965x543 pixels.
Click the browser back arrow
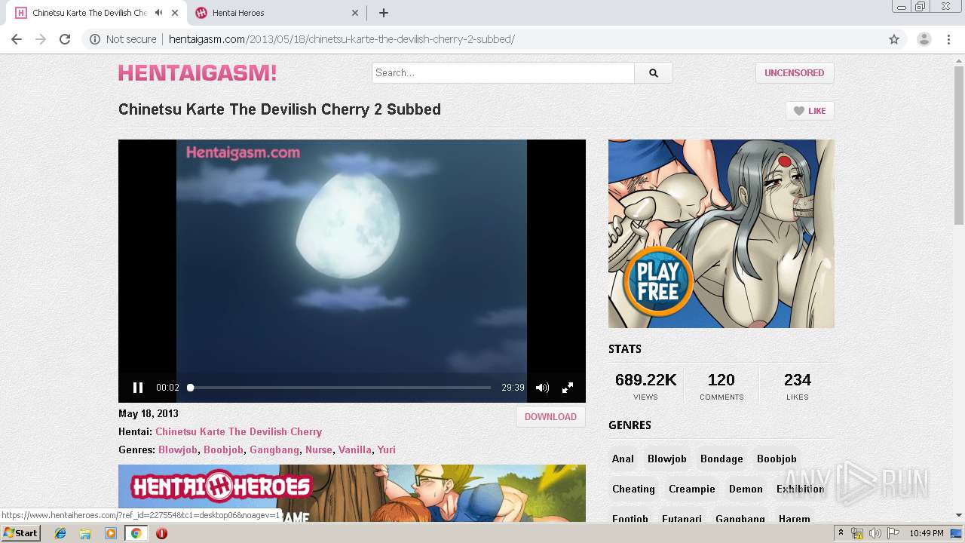coord(17,39)
